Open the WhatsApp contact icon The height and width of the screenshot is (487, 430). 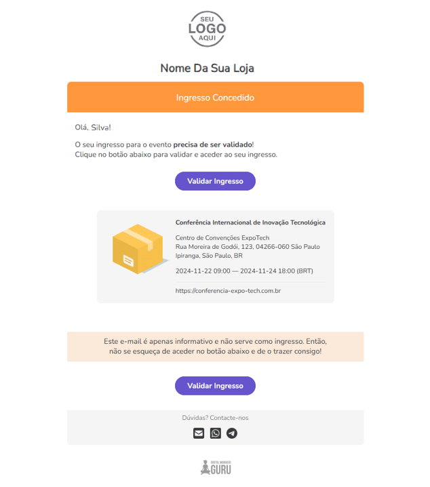(216, 433)
